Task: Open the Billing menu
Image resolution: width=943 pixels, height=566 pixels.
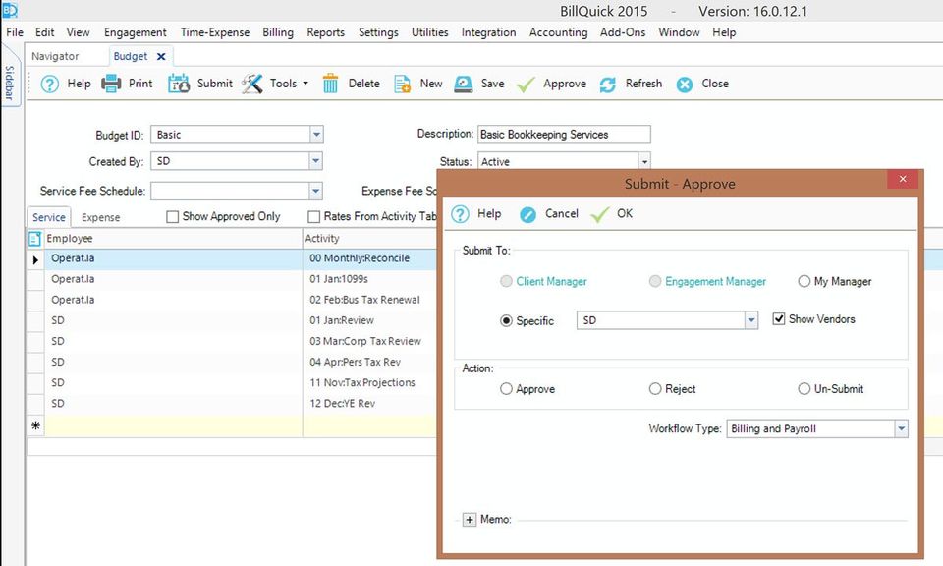Action: click(278, 32)
